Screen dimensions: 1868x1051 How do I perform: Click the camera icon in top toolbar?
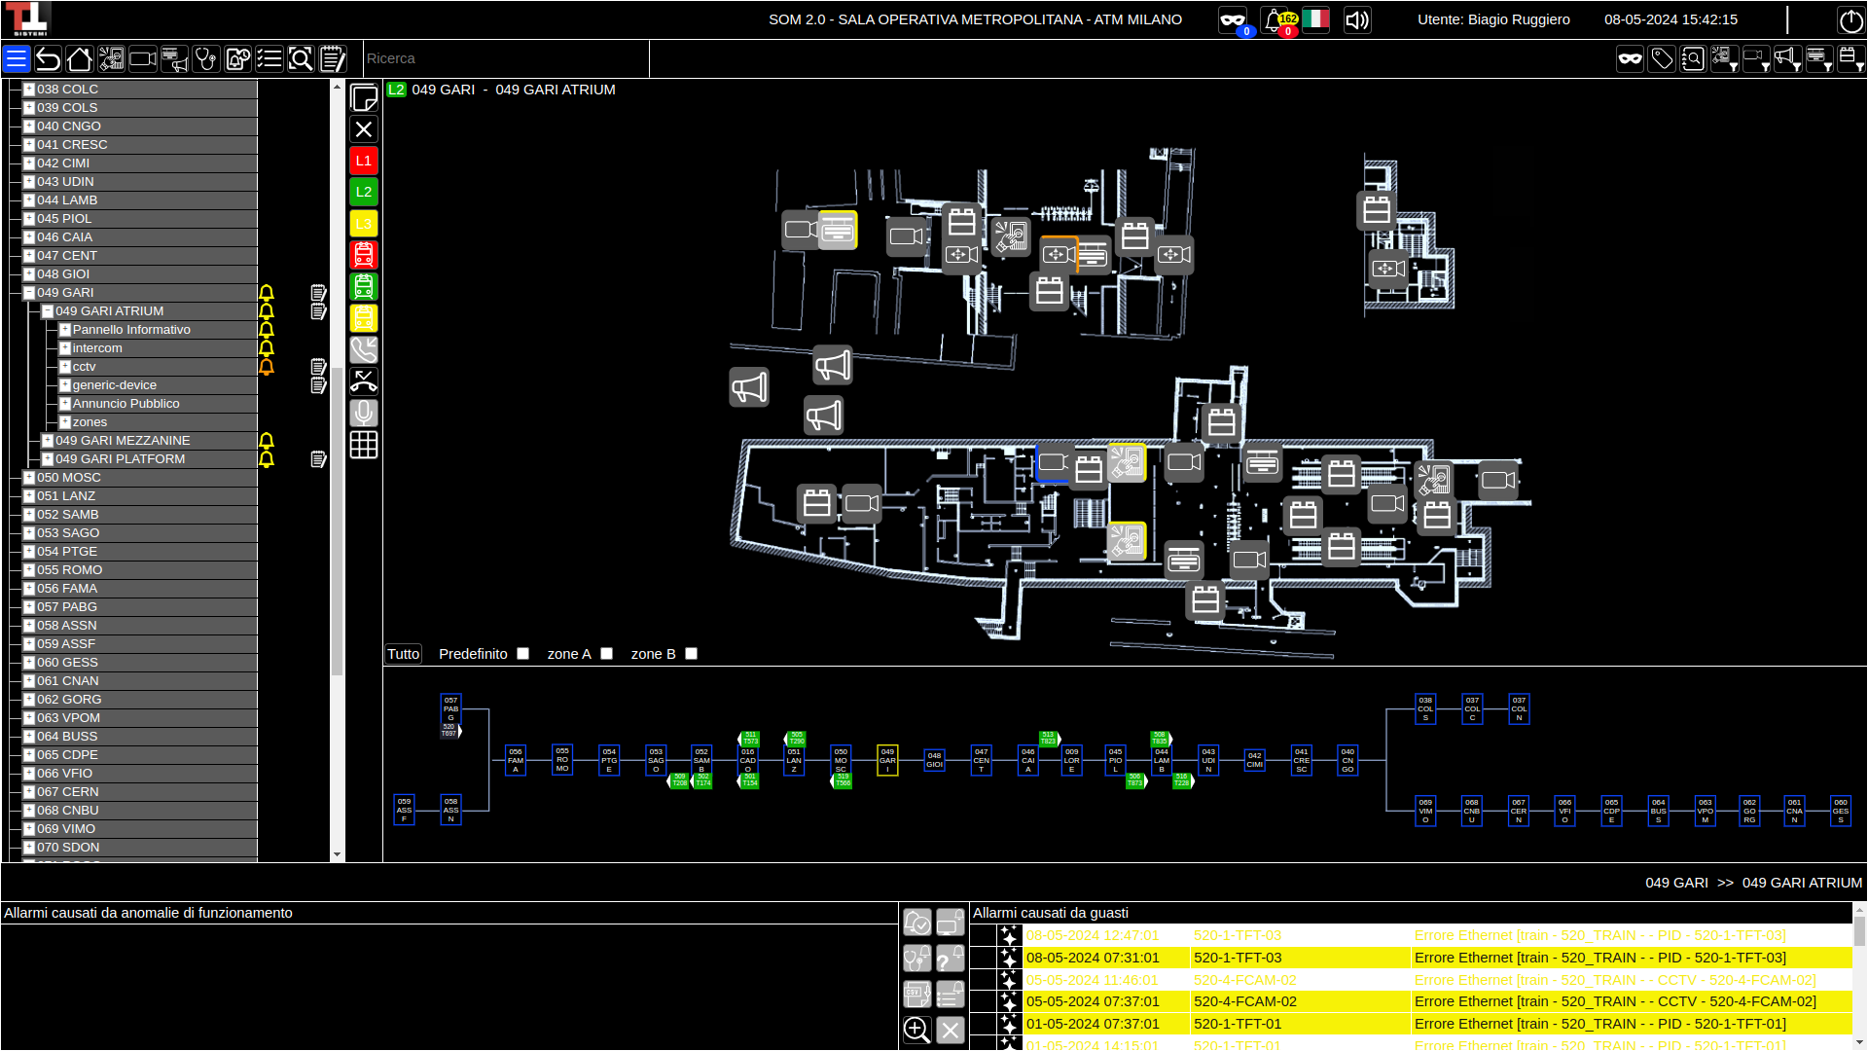143,59
